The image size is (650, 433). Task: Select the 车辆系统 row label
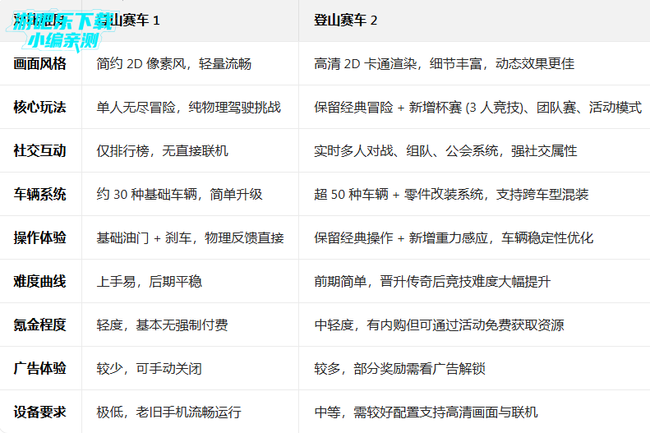click(40, 194)
